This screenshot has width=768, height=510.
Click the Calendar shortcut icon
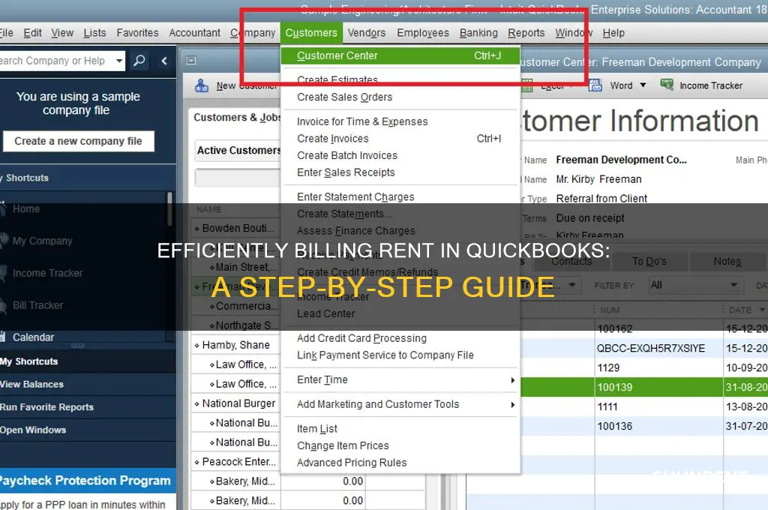[3, 337]
